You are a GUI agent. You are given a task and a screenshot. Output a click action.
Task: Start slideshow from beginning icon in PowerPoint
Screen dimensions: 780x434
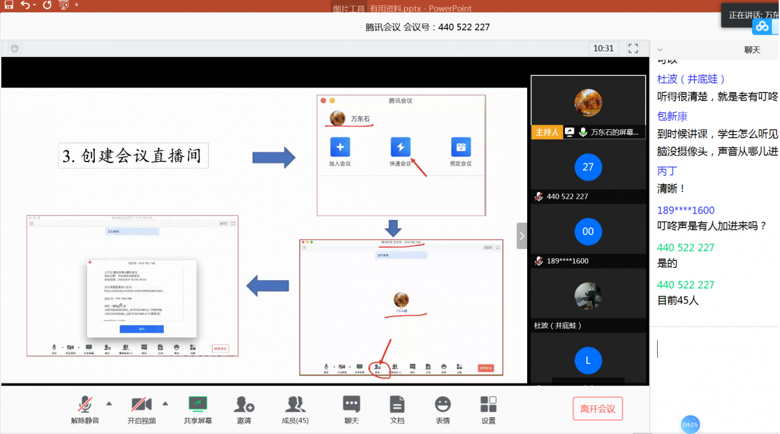pos(64,5)
